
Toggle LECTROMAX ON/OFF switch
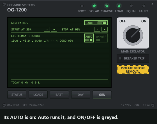pyautogui.click(x=101, y=38)
